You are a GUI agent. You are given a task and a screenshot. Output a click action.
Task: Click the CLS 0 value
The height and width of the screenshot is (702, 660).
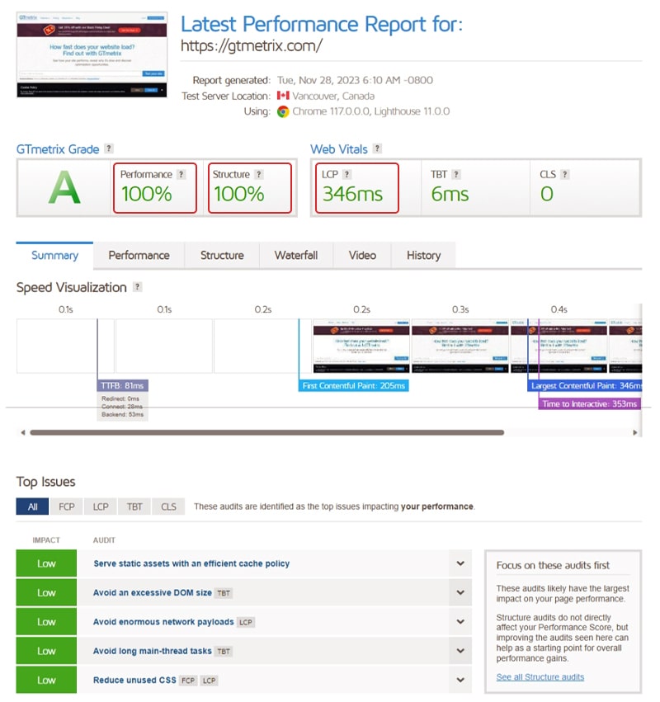point(547,195)
